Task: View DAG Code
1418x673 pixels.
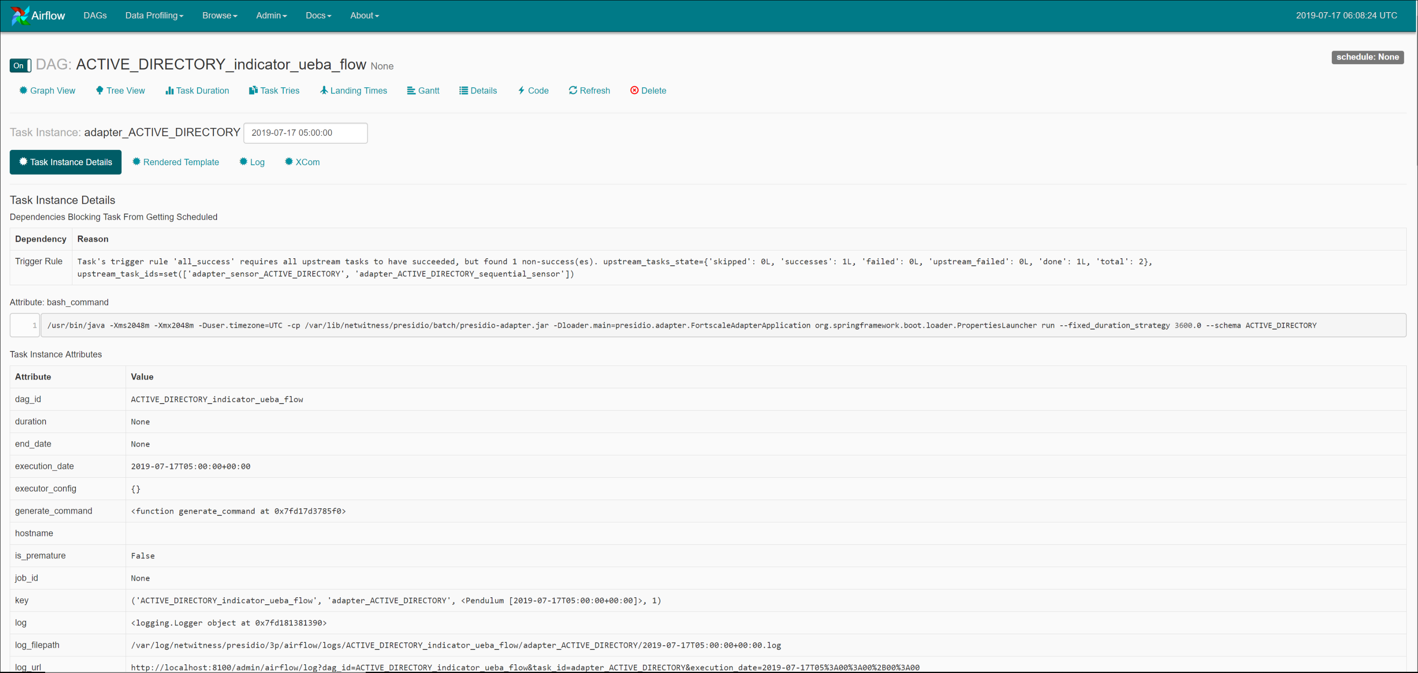Action: click(533, 91)
